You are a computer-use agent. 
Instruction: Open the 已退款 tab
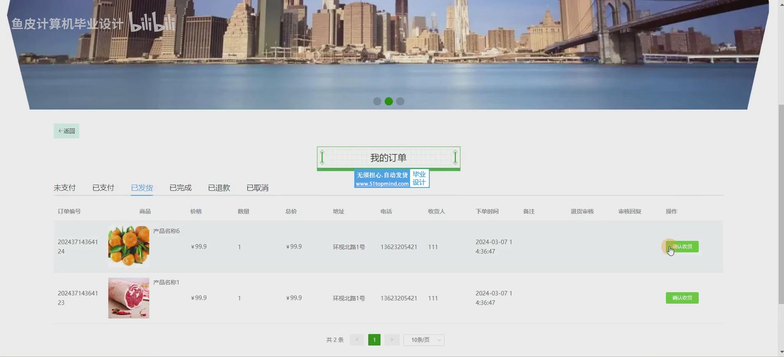tap(219, 188)
